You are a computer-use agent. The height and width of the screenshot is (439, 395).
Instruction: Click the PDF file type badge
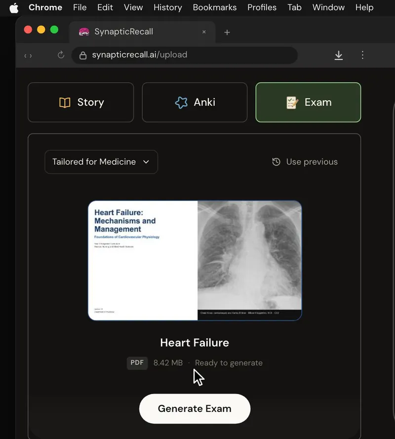click(x=137, y=363)
